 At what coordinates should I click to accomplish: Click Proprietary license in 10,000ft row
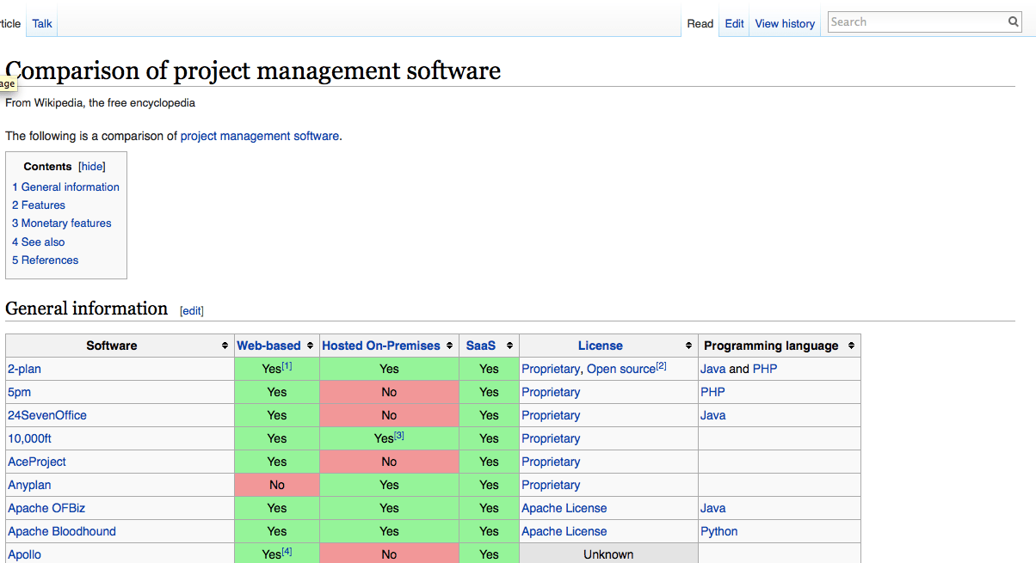[x=551, y=438]
